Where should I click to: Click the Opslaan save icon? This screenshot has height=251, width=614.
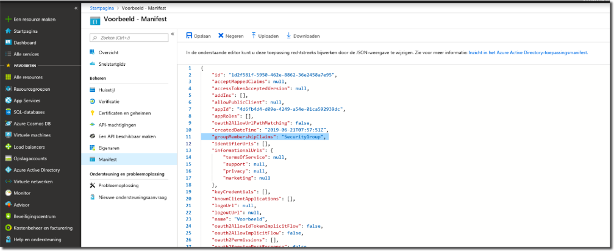pyautogui.click(x=189, y=36)
